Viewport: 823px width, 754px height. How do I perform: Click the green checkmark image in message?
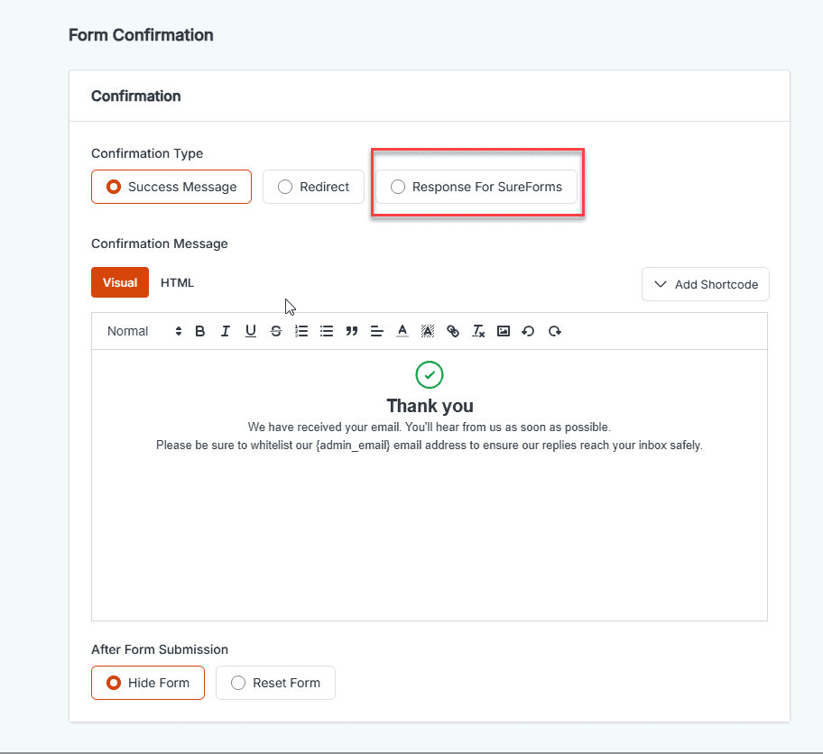pyautogui.click(x=430, y=374)
